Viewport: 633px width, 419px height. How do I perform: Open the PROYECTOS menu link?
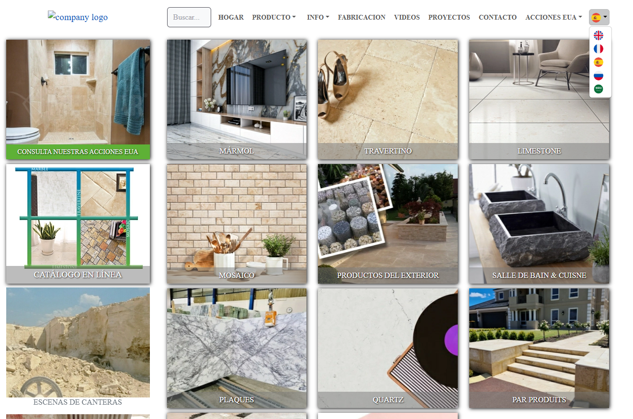449,17
